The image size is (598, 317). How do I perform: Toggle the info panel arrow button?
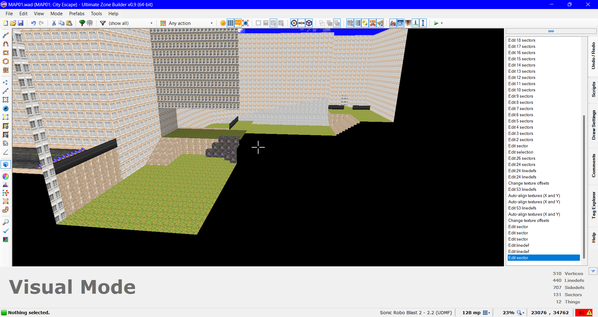tap(415, 23)
